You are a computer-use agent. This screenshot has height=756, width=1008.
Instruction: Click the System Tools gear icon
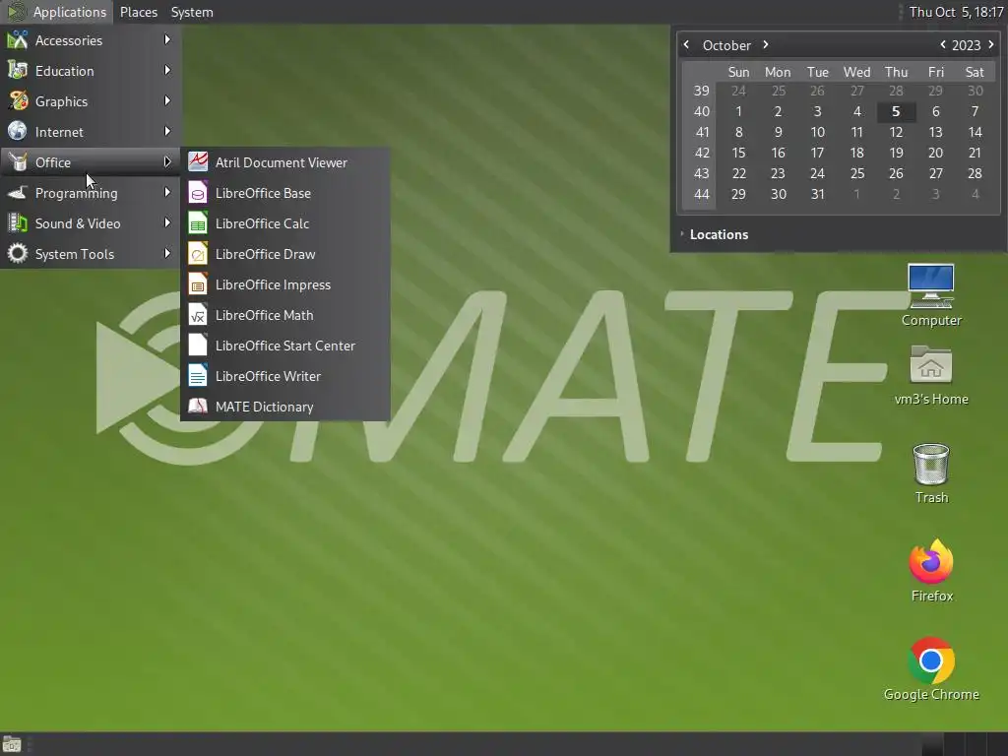point(18,253)
